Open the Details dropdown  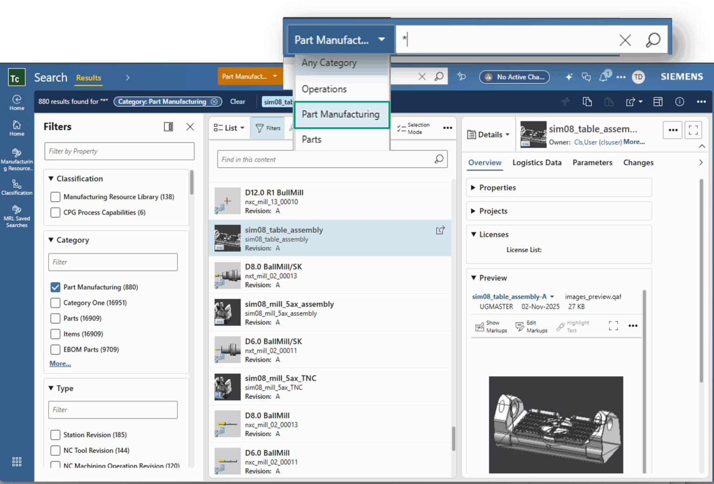[x=488, y=135]
